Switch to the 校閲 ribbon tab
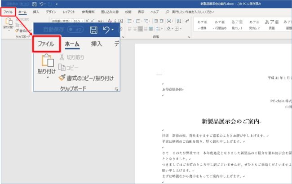The image size is (292, 184). point(128,12)
